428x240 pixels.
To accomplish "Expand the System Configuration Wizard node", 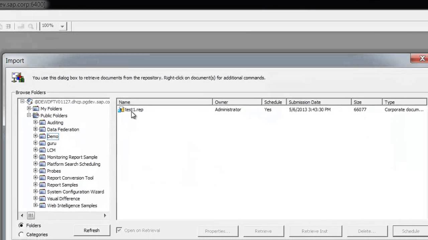I will click(35, 191).
